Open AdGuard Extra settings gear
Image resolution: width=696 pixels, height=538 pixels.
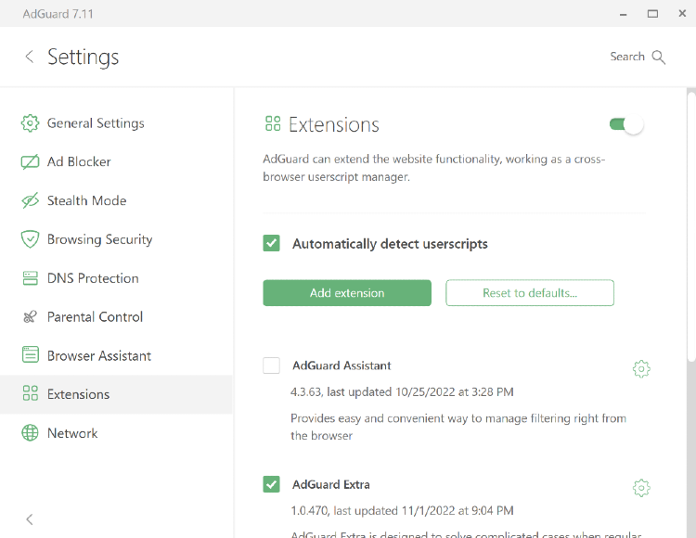click(x=641, y=488)
